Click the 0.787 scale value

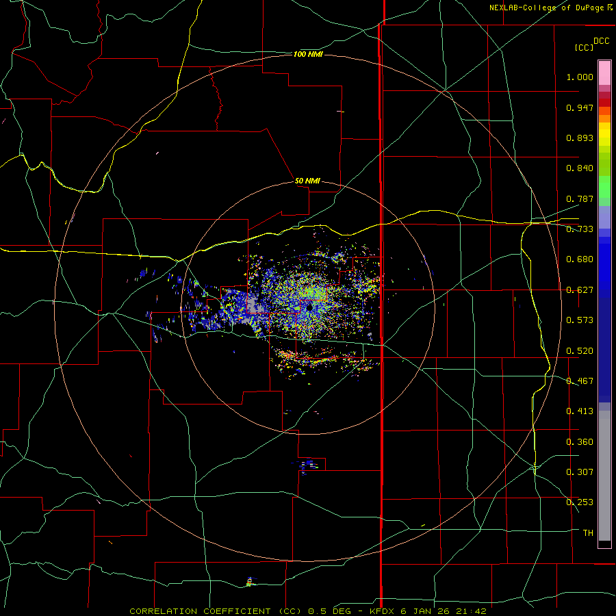click(x=580, y=198)
